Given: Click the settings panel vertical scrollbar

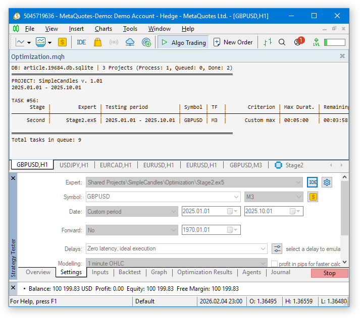Looking at the screenshot, I should [x=344, y=208].
